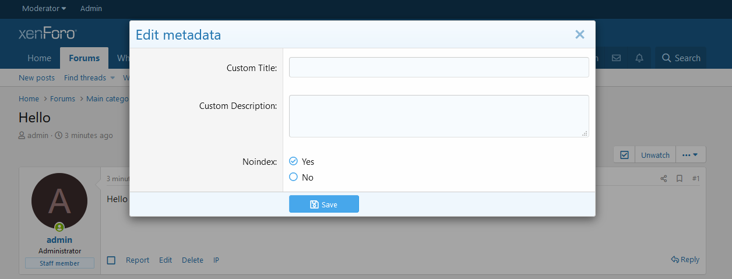Click the Reply link

[685, 260]
